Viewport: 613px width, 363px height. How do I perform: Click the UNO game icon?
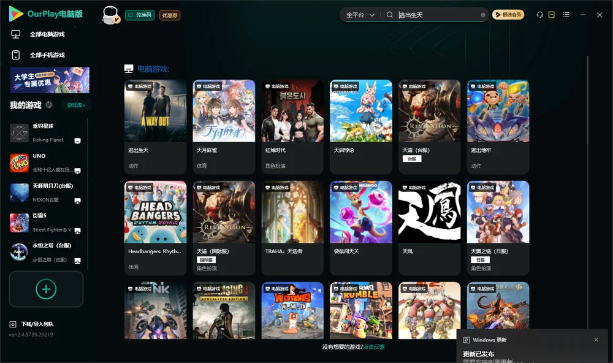point(19,163)
